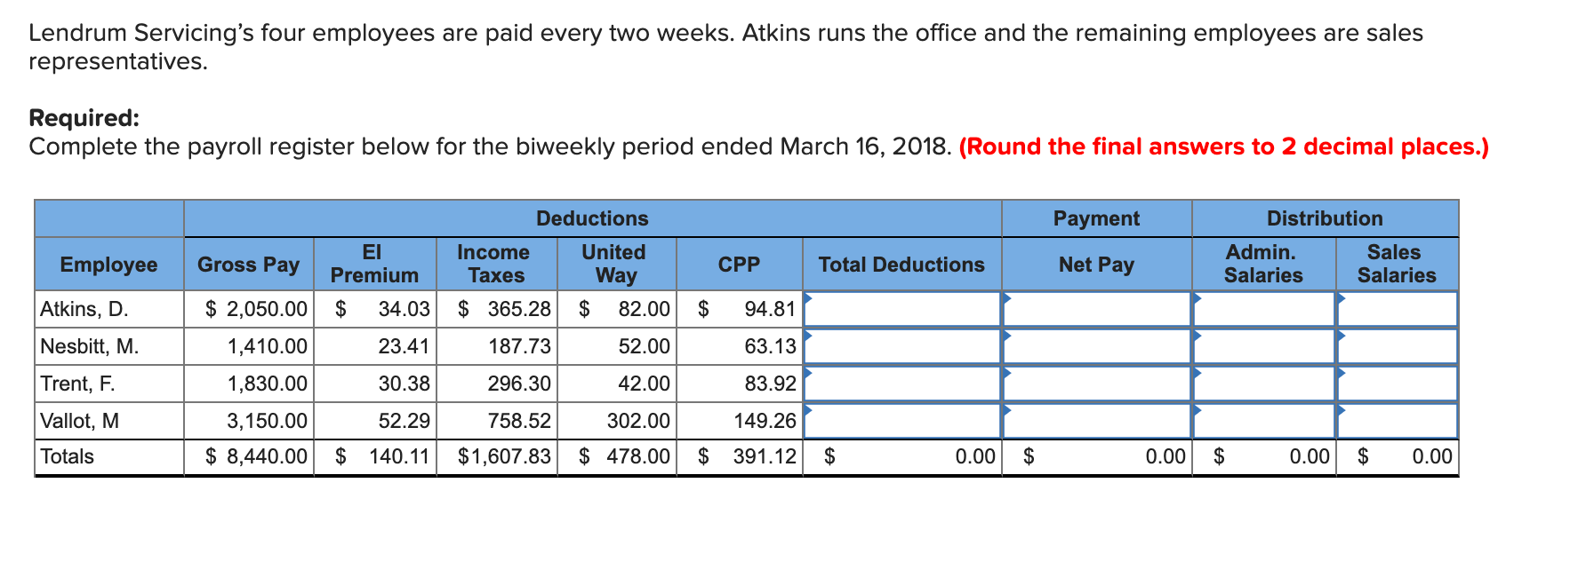Image resolution: width=1586 pixels, height=570 pixels.
Task: Click Atkins Total Deductions input field
Action: tap(902, 309)
